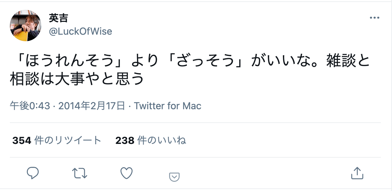Screen dimensions: 392x191
Task: Open the three-dot more options menu
Action: 374,18
